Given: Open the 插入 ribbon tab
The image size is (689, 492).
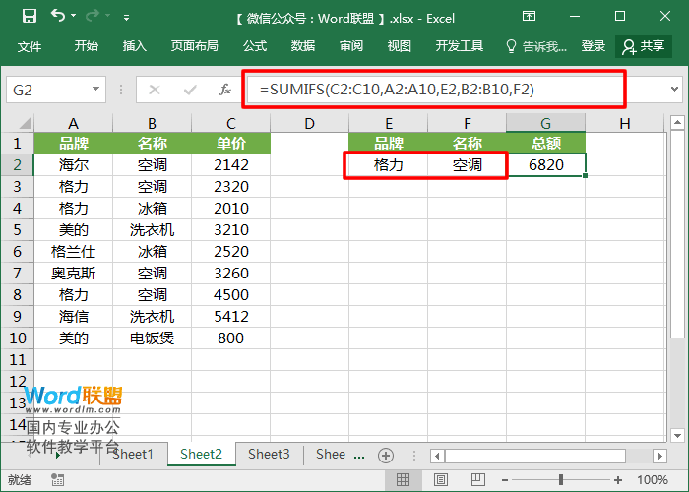Looking at the screenshot, I should tap(134, 46).
